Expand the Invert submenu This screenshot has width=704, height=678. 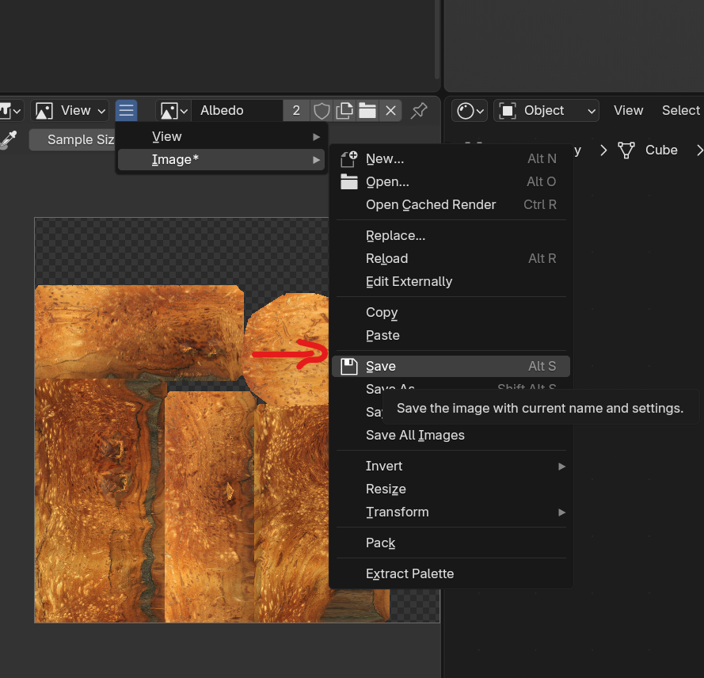(451, 466)
